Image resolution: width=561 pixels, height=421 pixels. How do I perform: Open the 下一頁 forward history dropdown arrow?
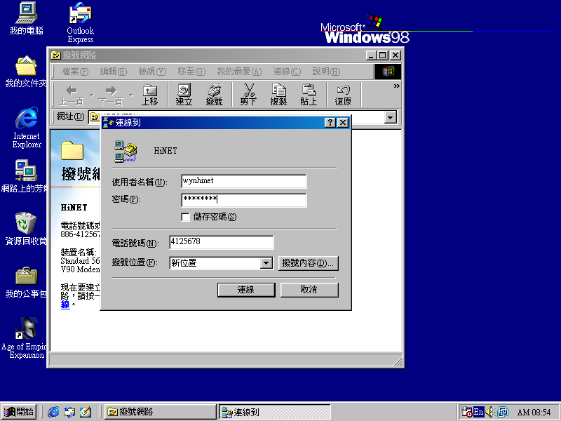131,95
